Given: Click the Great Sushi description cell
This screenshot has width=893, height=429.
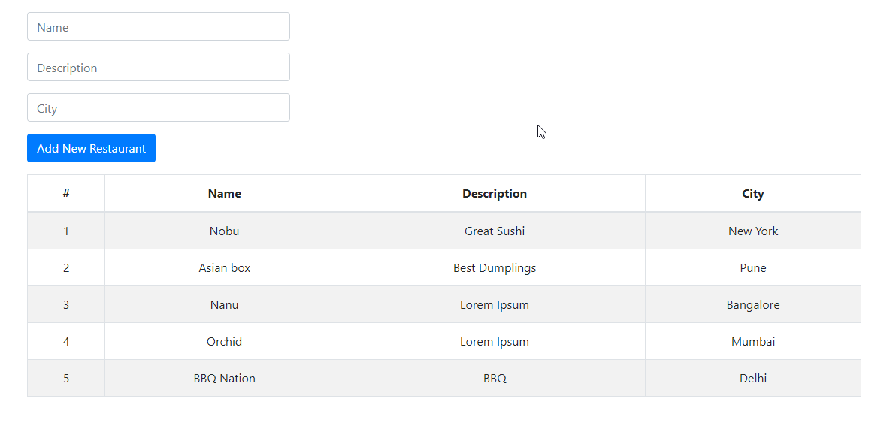Looking at the screenshot, I should 495,231.
